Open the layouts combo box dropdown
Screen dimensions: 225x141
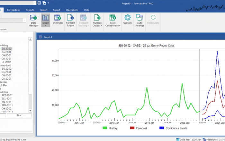coord(24,20)
